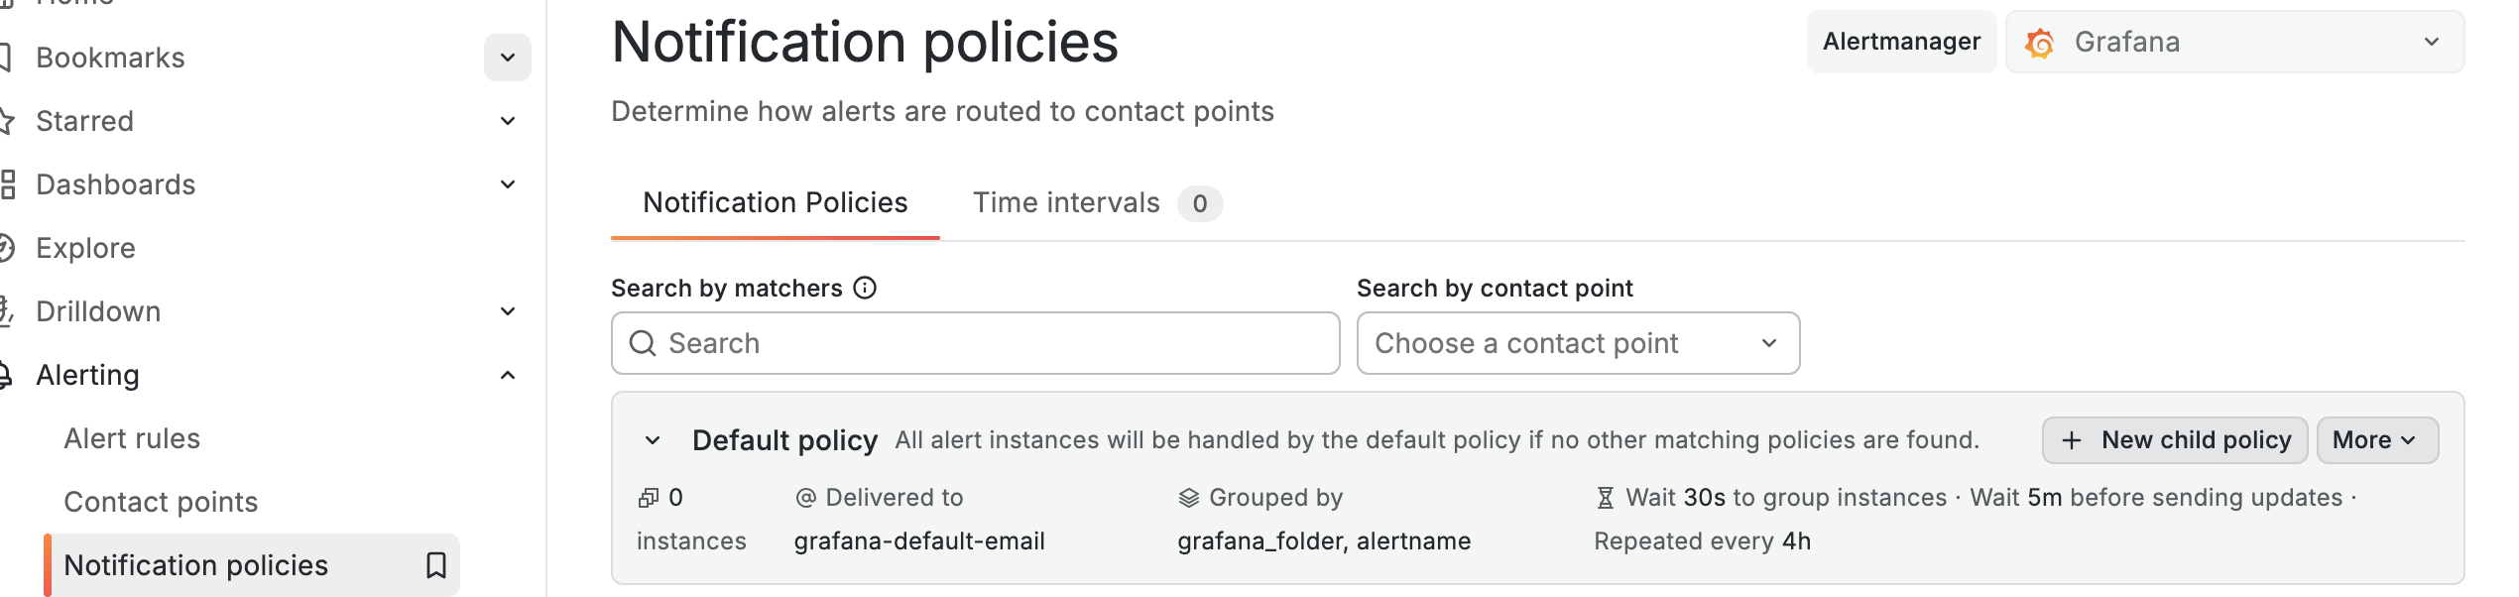Go to Alert rules page
The width and height of the screenshot is (2519, 597).
[132, 438]
